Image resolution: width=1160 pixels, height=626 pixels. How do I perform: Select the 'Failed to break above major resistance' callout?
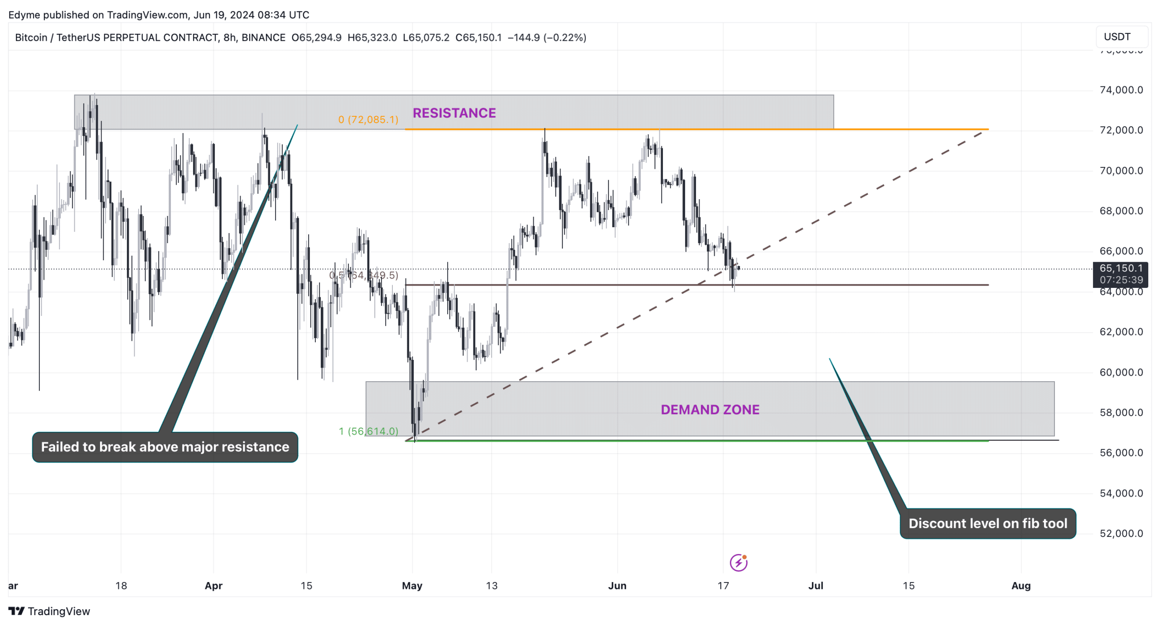tap(165, 447)
